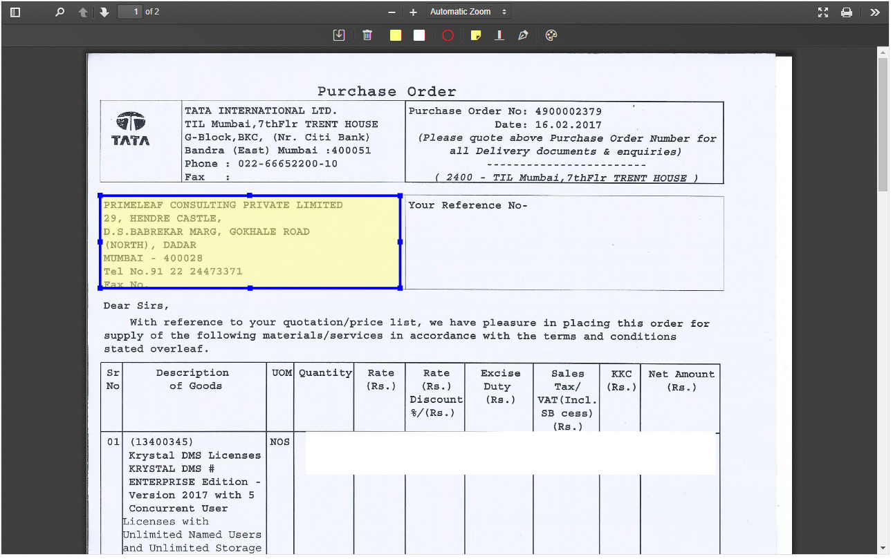Click the Tata logo in the document
Viewport: 893px width, 559px height.
(130, 129)
